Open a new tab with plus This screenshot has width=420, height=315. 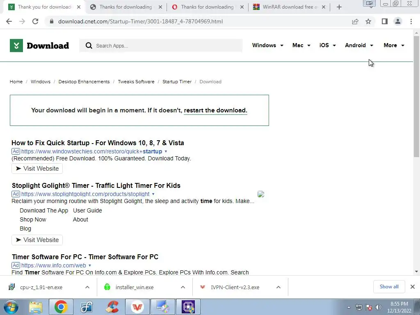[339, 7]
